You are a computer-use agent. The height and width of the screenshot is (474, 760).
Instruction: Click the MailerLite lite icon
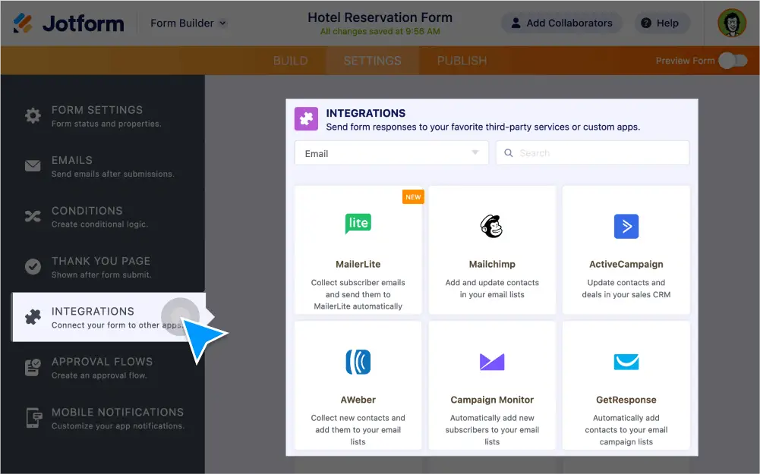(358, 223)
